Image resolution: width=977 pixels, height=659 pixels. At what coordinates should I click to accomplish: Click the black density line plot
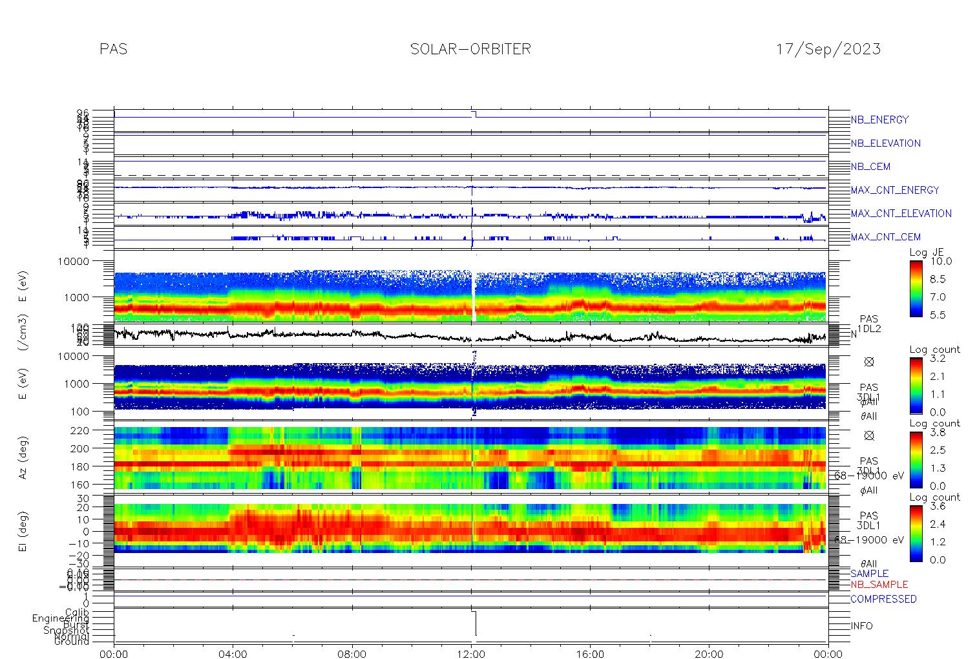[x=471, y=335]
